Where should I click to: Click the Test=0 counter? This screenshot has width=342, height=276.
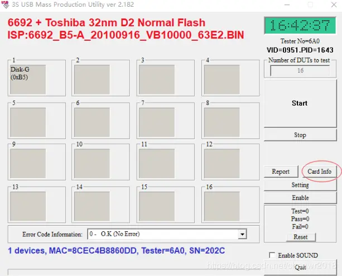pyautogui.click(x=300, y=211)
